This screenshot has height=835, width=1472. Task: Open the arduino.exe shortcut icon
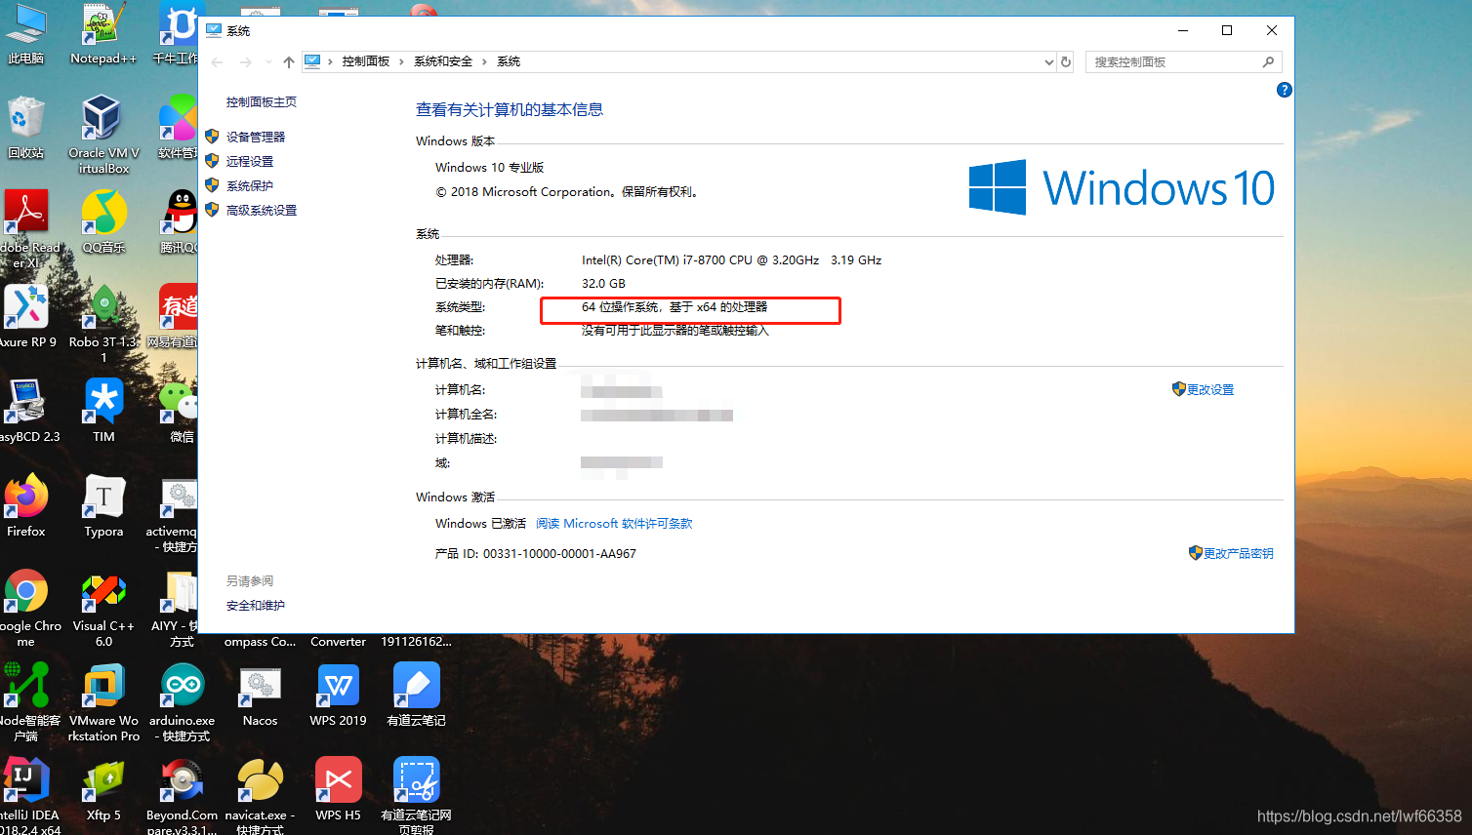coord(183,702)
